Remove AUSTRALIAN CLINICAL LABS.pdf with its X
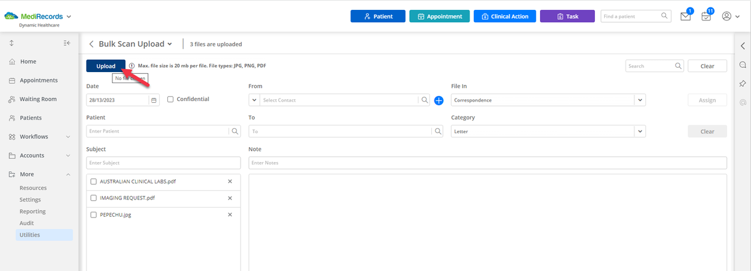Image resolution: width=751 pixels, height=271 pixels. (230, 182)
